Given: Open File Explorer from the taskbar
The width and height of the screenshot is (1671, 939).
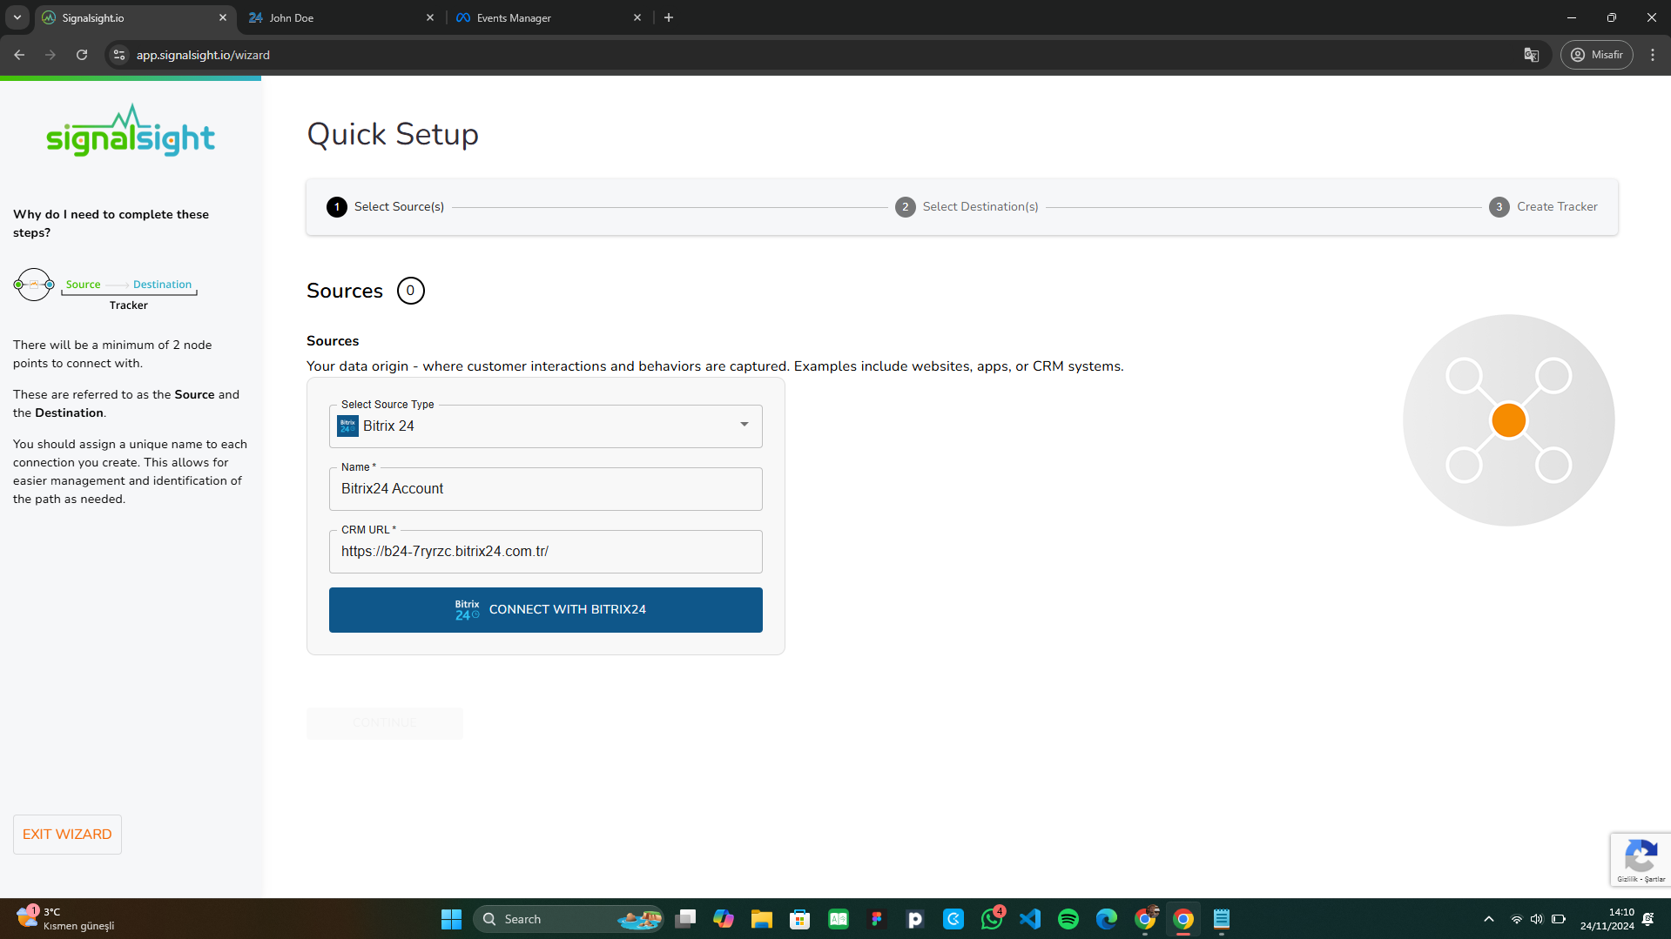Looking at the screenshot, I should (x=761, y=919).
